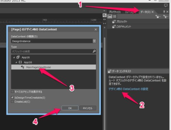
Task: Click the キャンセル button
Action: click(88, 108)
